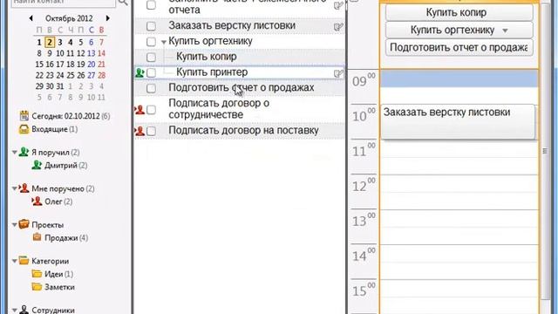Select Дмитрий (2) in sidebar

(66, 165)
